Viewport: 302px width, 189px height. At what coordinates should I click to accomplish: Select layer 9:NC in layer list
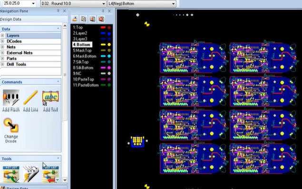pyautogui.click(x=77, y=74)
